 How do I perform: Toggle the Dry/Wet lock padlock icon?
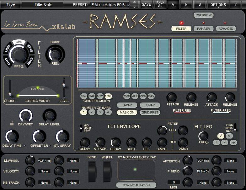pos(12,123)
